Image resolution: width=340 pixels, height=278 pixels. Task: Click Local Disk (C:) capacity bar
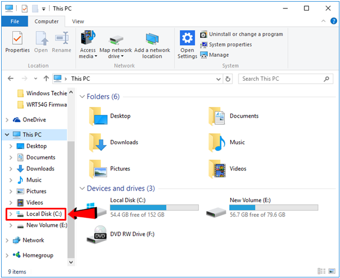pyautogui.click(x=154, y=207)
